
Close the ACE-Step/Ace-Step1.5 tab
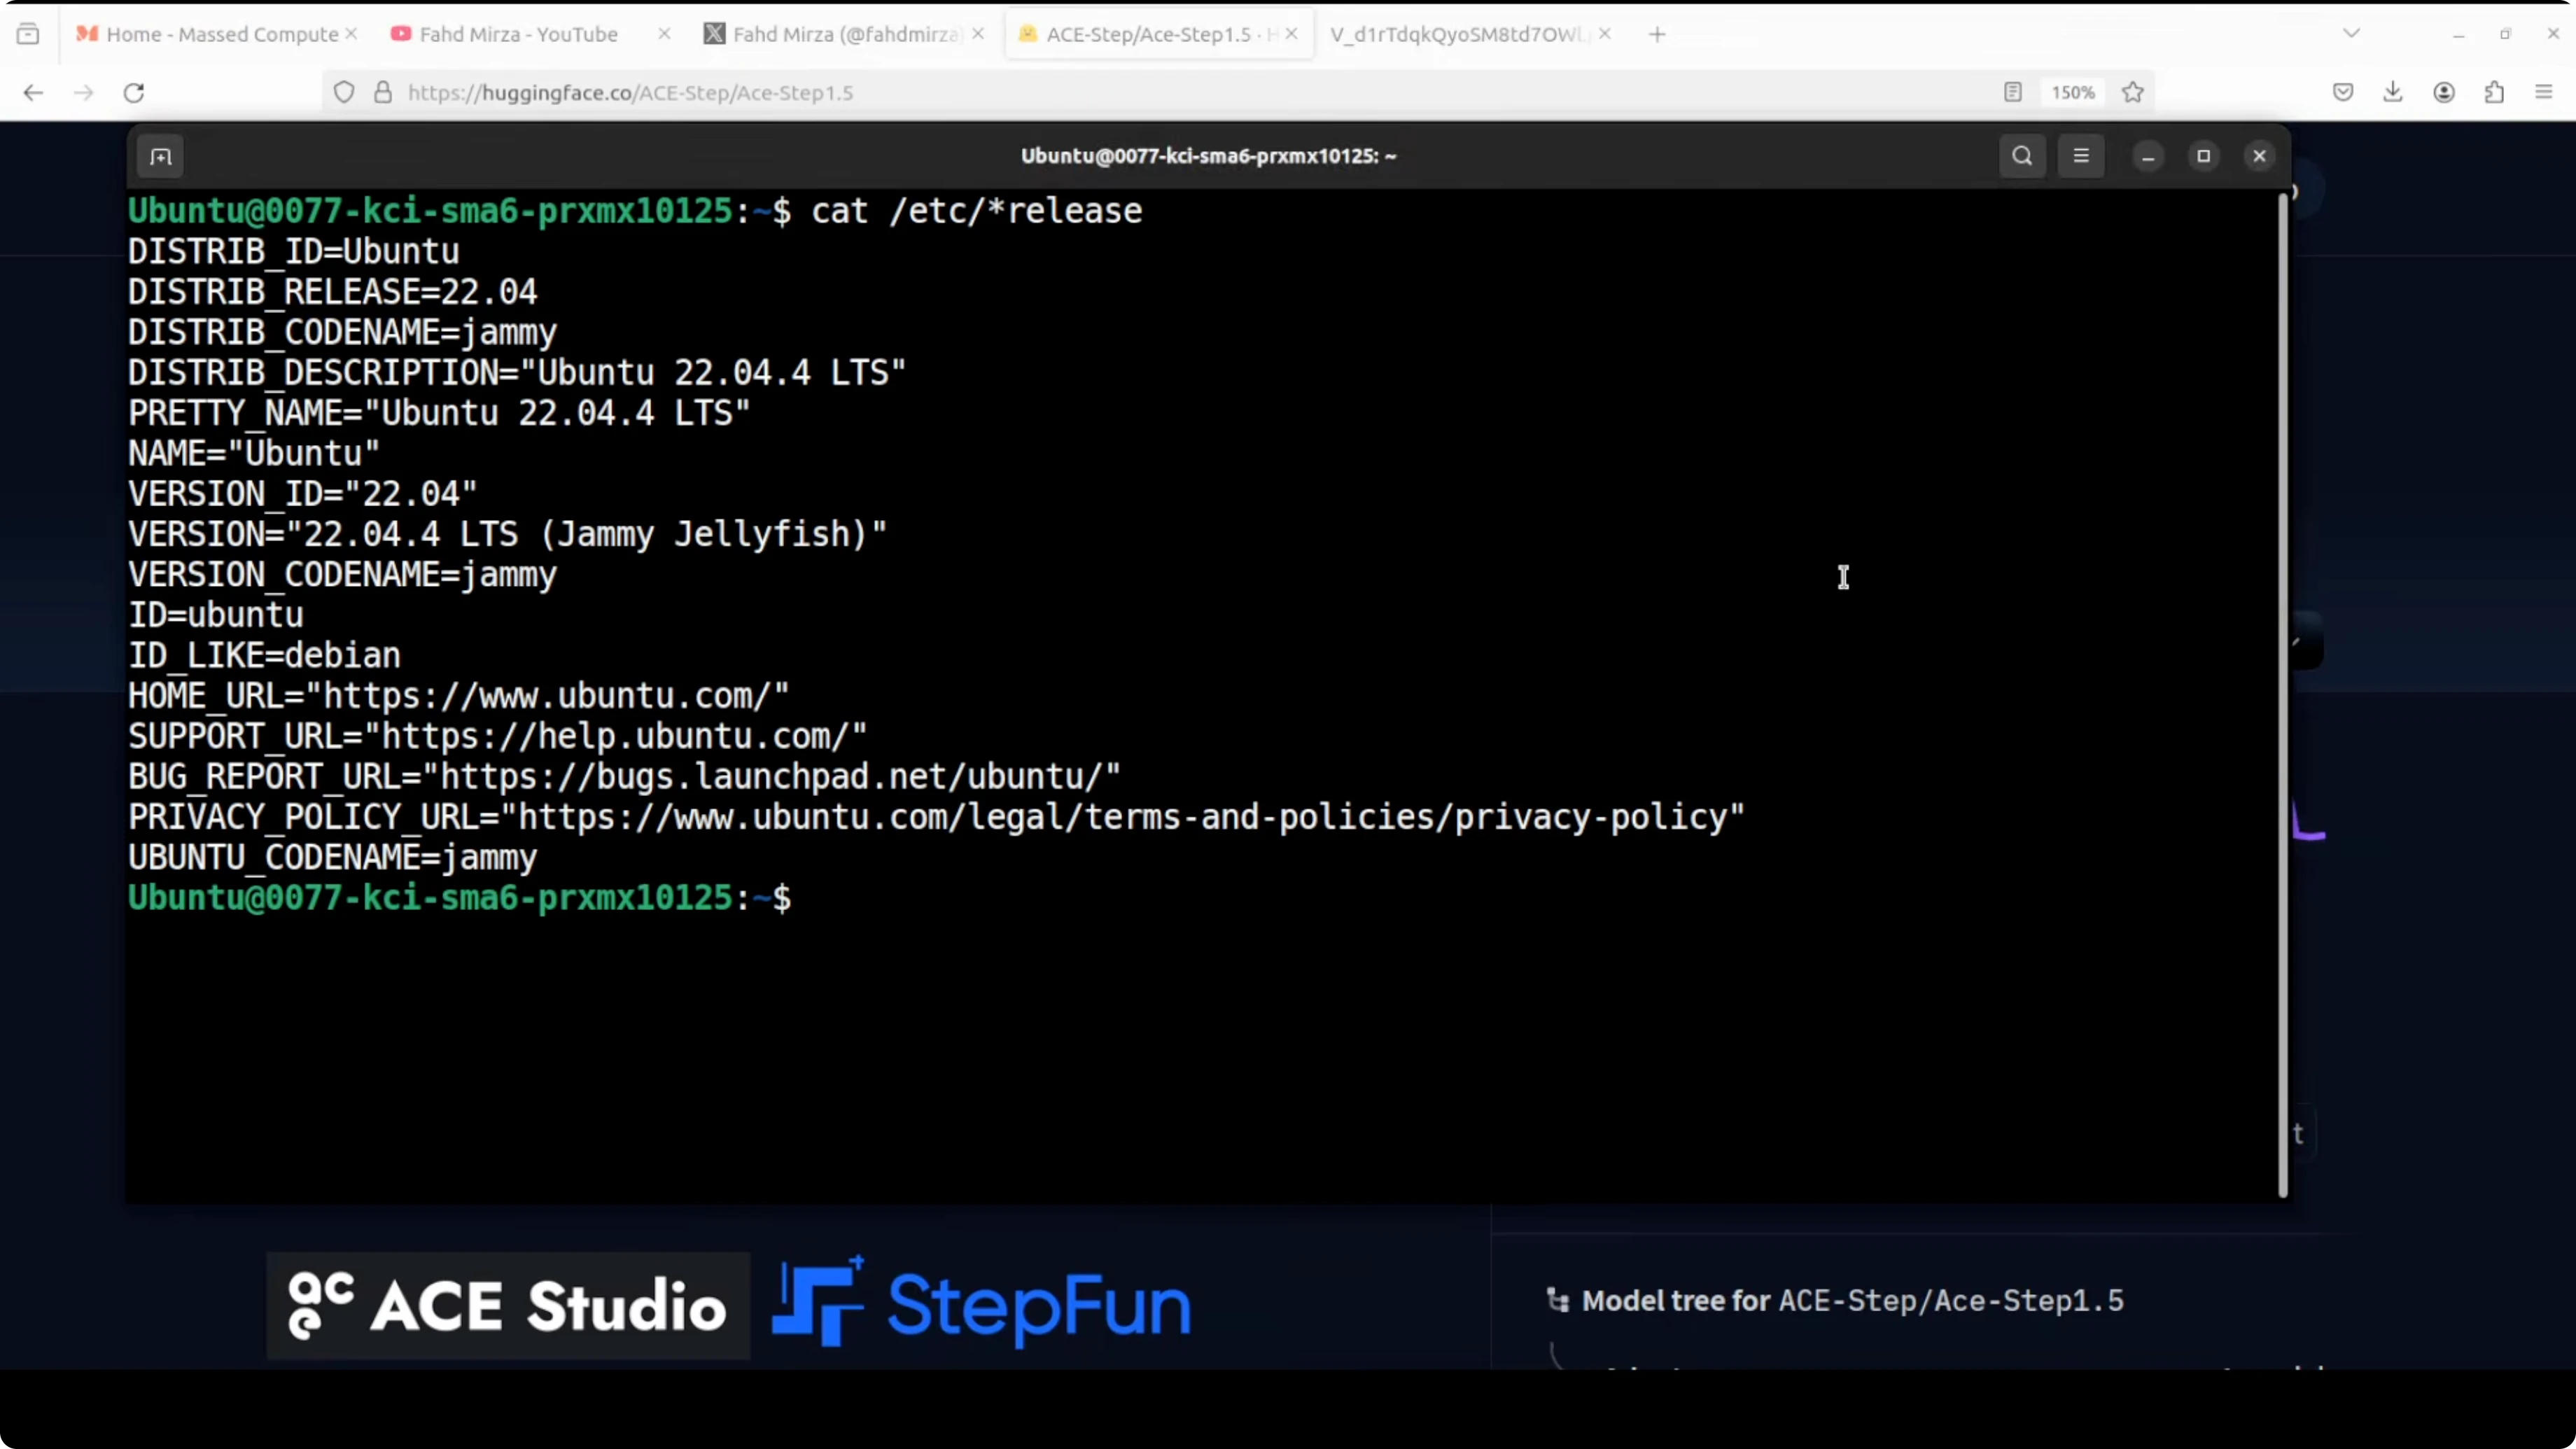[x=1292, y=34]
